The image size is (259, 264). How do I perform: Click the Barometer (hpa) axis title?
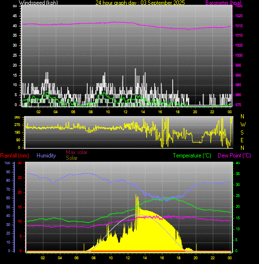coord(223,3)
